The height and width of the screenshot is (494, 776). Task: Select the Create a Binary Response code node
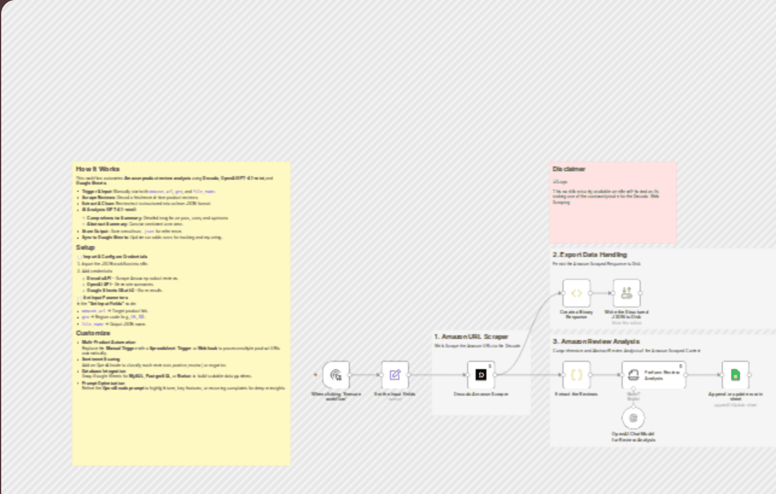pyautogui.click(x=576, y=293)
